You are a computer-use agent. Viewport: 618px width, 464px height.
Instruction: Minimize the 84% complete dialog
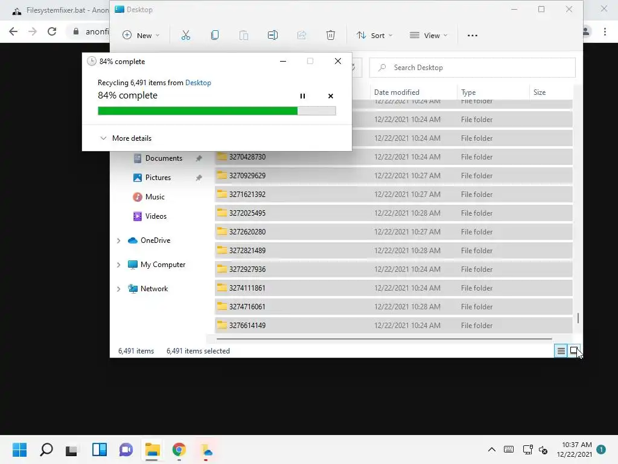[283, 61]
